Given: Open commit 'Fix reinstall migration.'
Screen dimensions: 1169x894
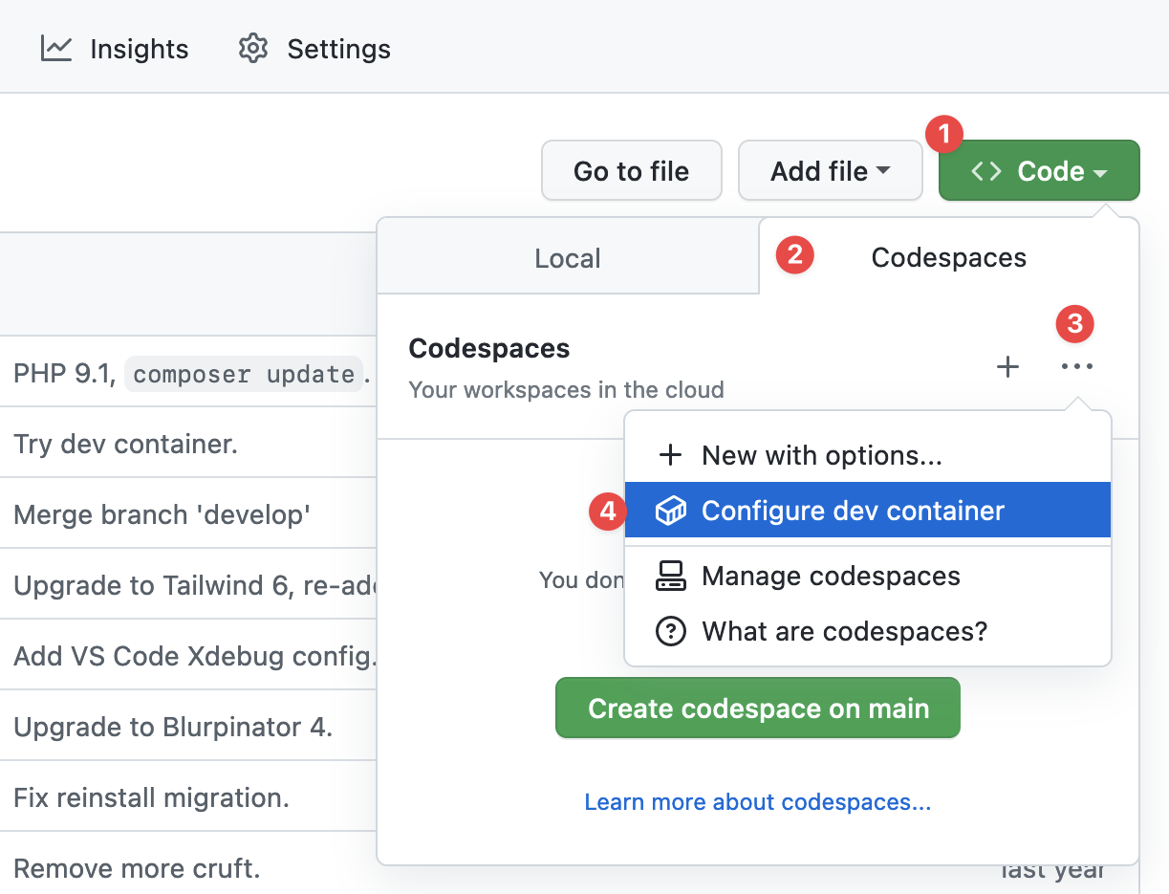Looking at the screenshot, I should pos(151,797).
